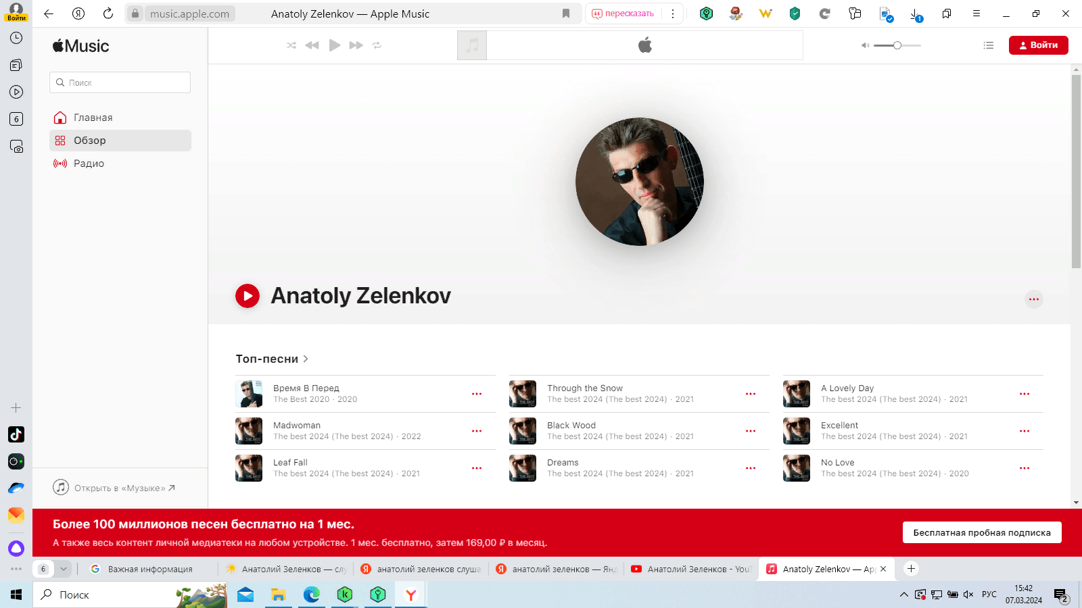Select Обзор in the sidebar
1082x608 pixels.
(x=120, y=141)
